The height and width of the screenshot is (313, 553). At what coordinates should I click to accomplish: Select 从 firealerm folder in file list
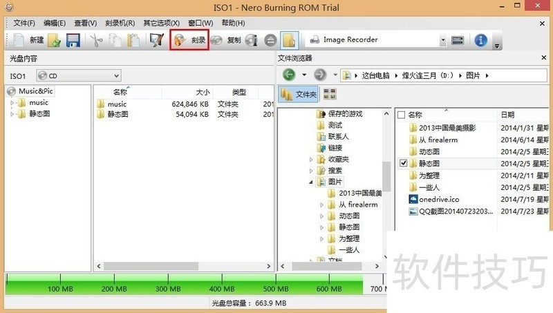pyautogui.click(x=438, y=140)
